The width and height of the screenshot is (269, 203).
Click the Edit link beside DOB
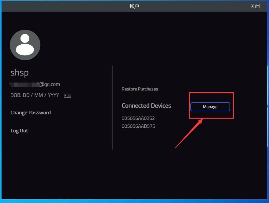(x=68, y=96)
